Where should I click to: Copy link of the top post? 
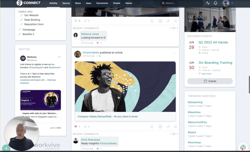(x=168, y=21)
